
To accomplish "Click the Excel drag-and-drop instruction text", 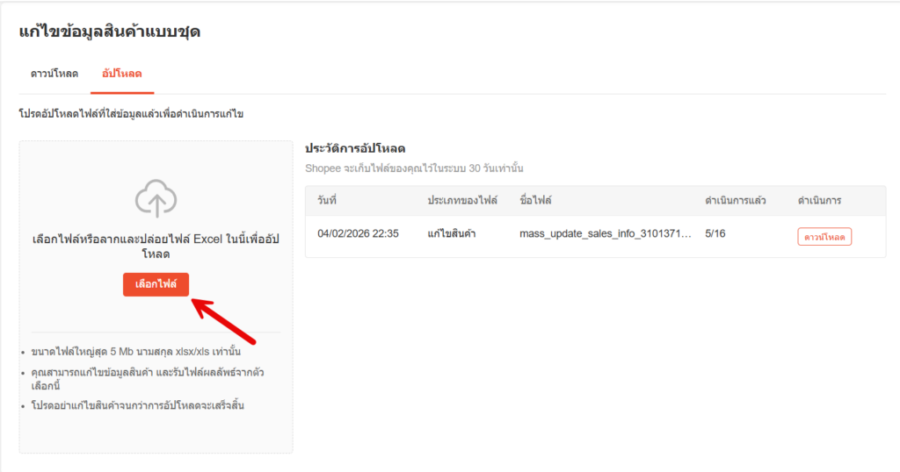I will (156, 247).
